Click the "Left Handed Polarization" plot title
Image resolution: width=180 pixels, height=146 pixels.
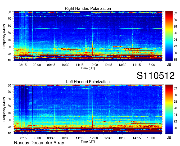click(88, 82)
